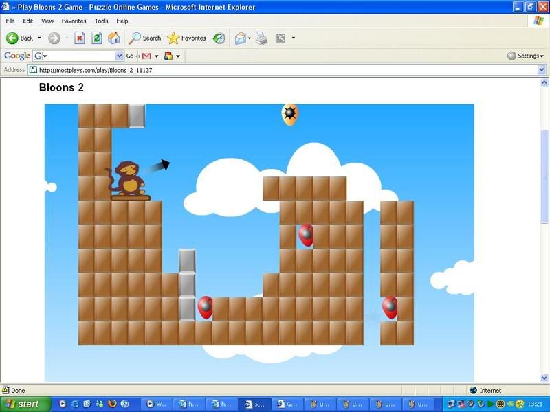Click the Internet zone status indicator
This screenshot has width=550, height=412.
tap(485, 390)
